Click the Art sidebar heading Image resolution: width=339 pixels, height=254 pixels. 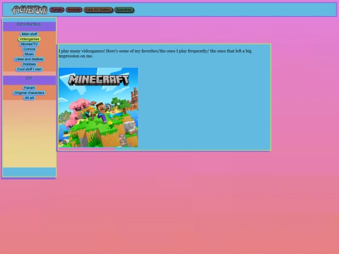click(29, 78)
